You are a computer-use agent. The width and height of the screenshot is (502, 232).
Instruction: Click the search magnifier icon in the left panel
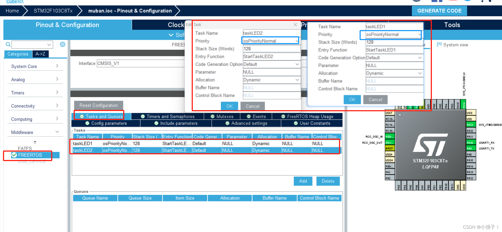tap(8, 44)
